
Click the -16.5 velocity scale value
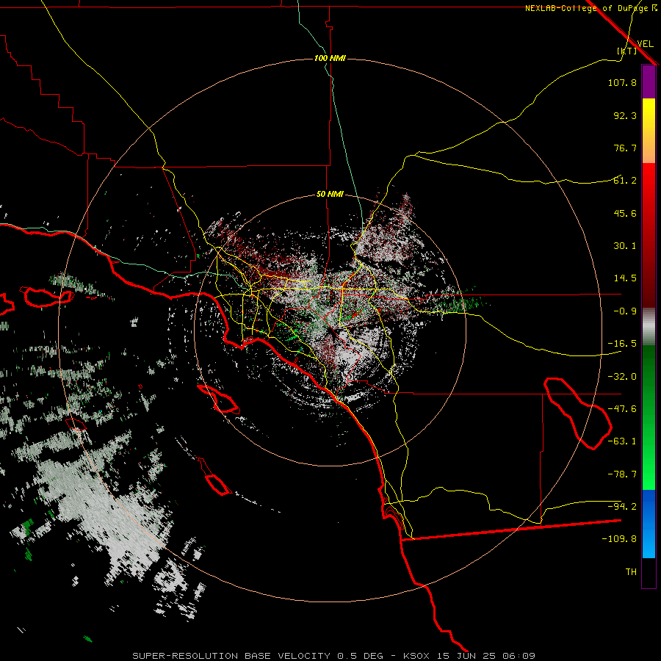622,344
